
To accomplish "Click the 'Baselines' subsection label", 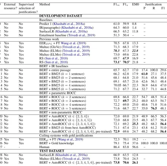I will 46,20.
